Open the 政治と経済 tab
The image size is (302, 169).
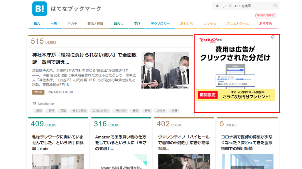tap(95, 24)
